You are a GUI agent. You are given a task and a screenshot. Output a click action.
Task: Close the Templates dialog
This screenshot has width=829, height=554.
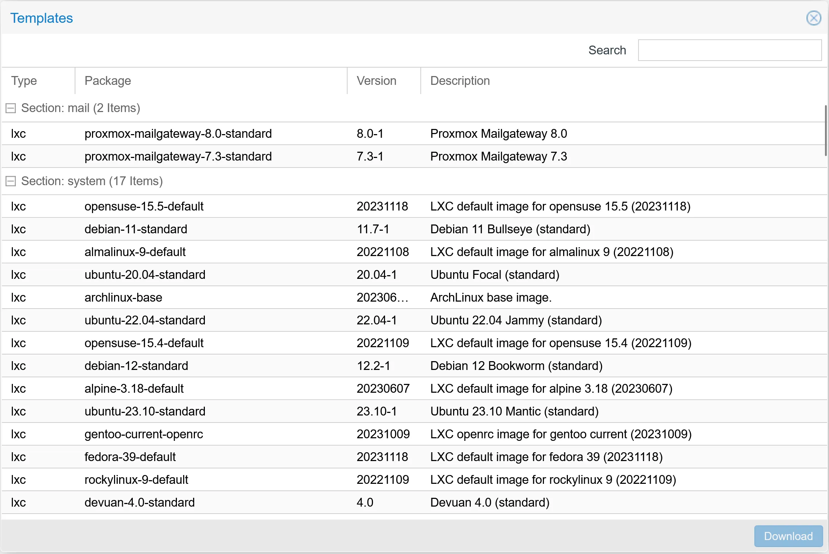(814, 18)
